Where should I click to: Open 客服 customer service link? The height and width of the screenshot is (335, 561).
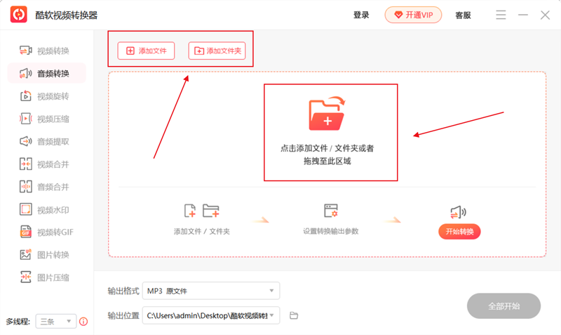click(x=463, y=15)
